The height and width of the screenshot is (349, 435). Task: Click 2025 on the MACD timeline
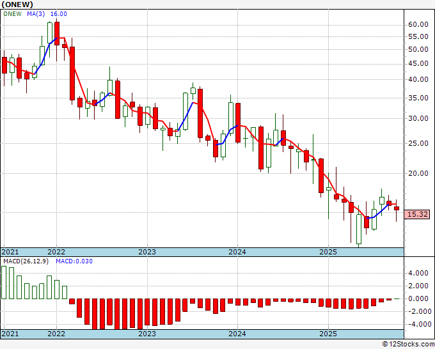[x=328, y=334]
